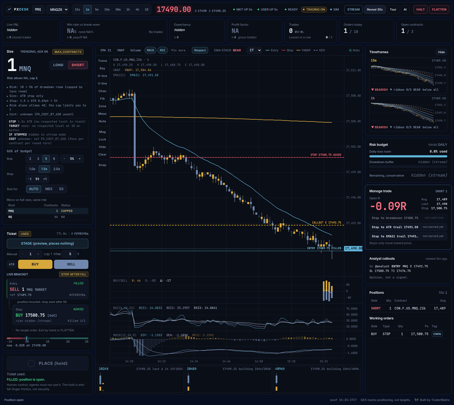The height and width of the screenshot is (405, 454).
Task: Open the 15m timeframe mini chart
Action: (408, 75)
